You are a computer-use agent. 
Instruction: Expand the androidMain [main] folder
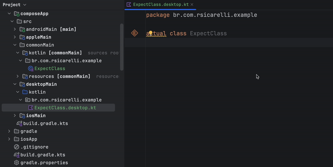pos(15,29)
